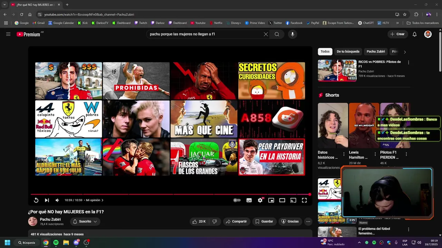Start voice search with microphone icon
This screenshot has width=442, height=248.
(292, 34)
